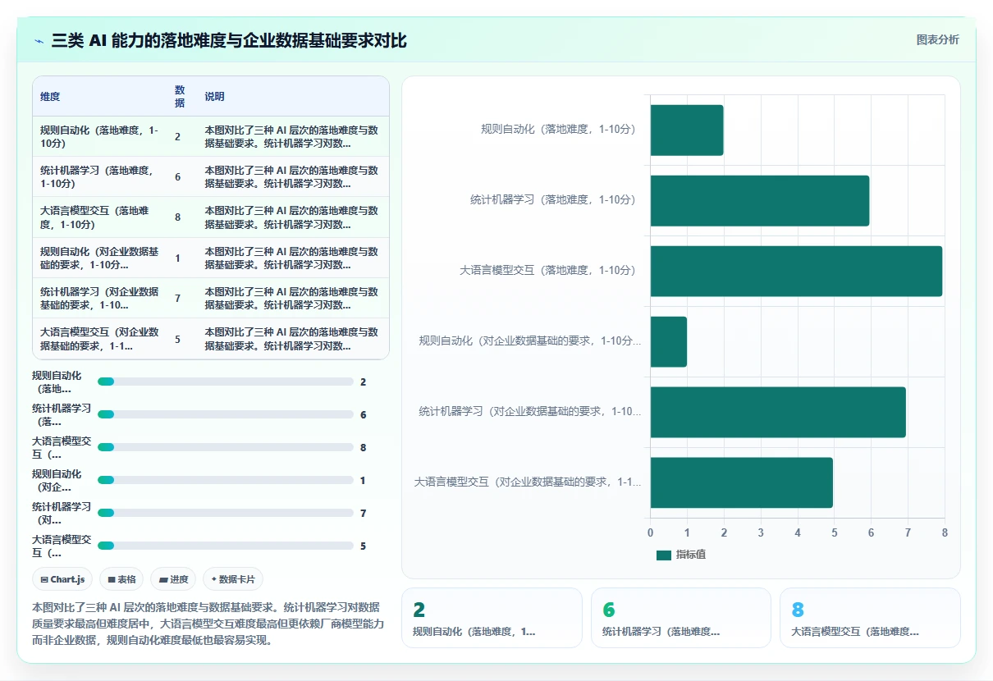Select table cell 统计机器学习（落地难度，1-10分）

click(100, 176)
